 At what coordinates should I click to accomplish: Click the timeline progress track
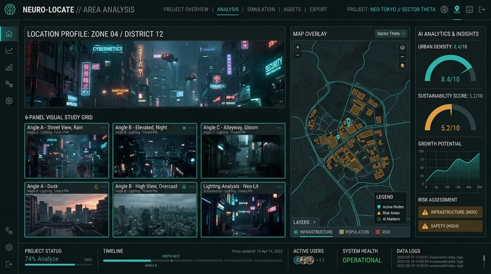[x=192, y=261]
